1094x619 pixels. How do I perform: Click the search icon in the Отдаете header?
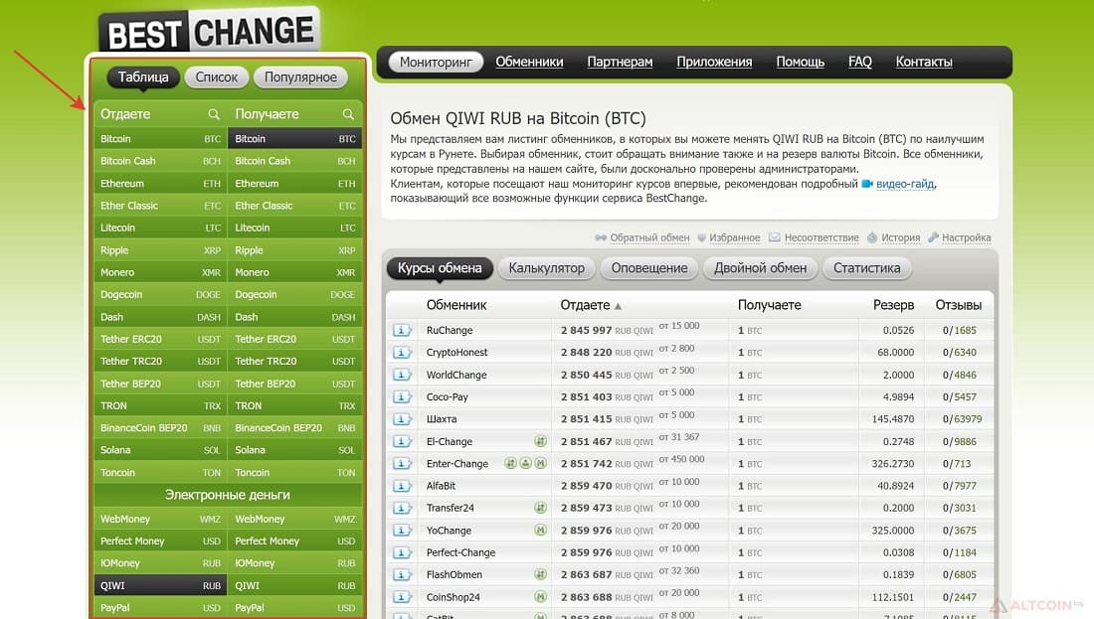214,113
